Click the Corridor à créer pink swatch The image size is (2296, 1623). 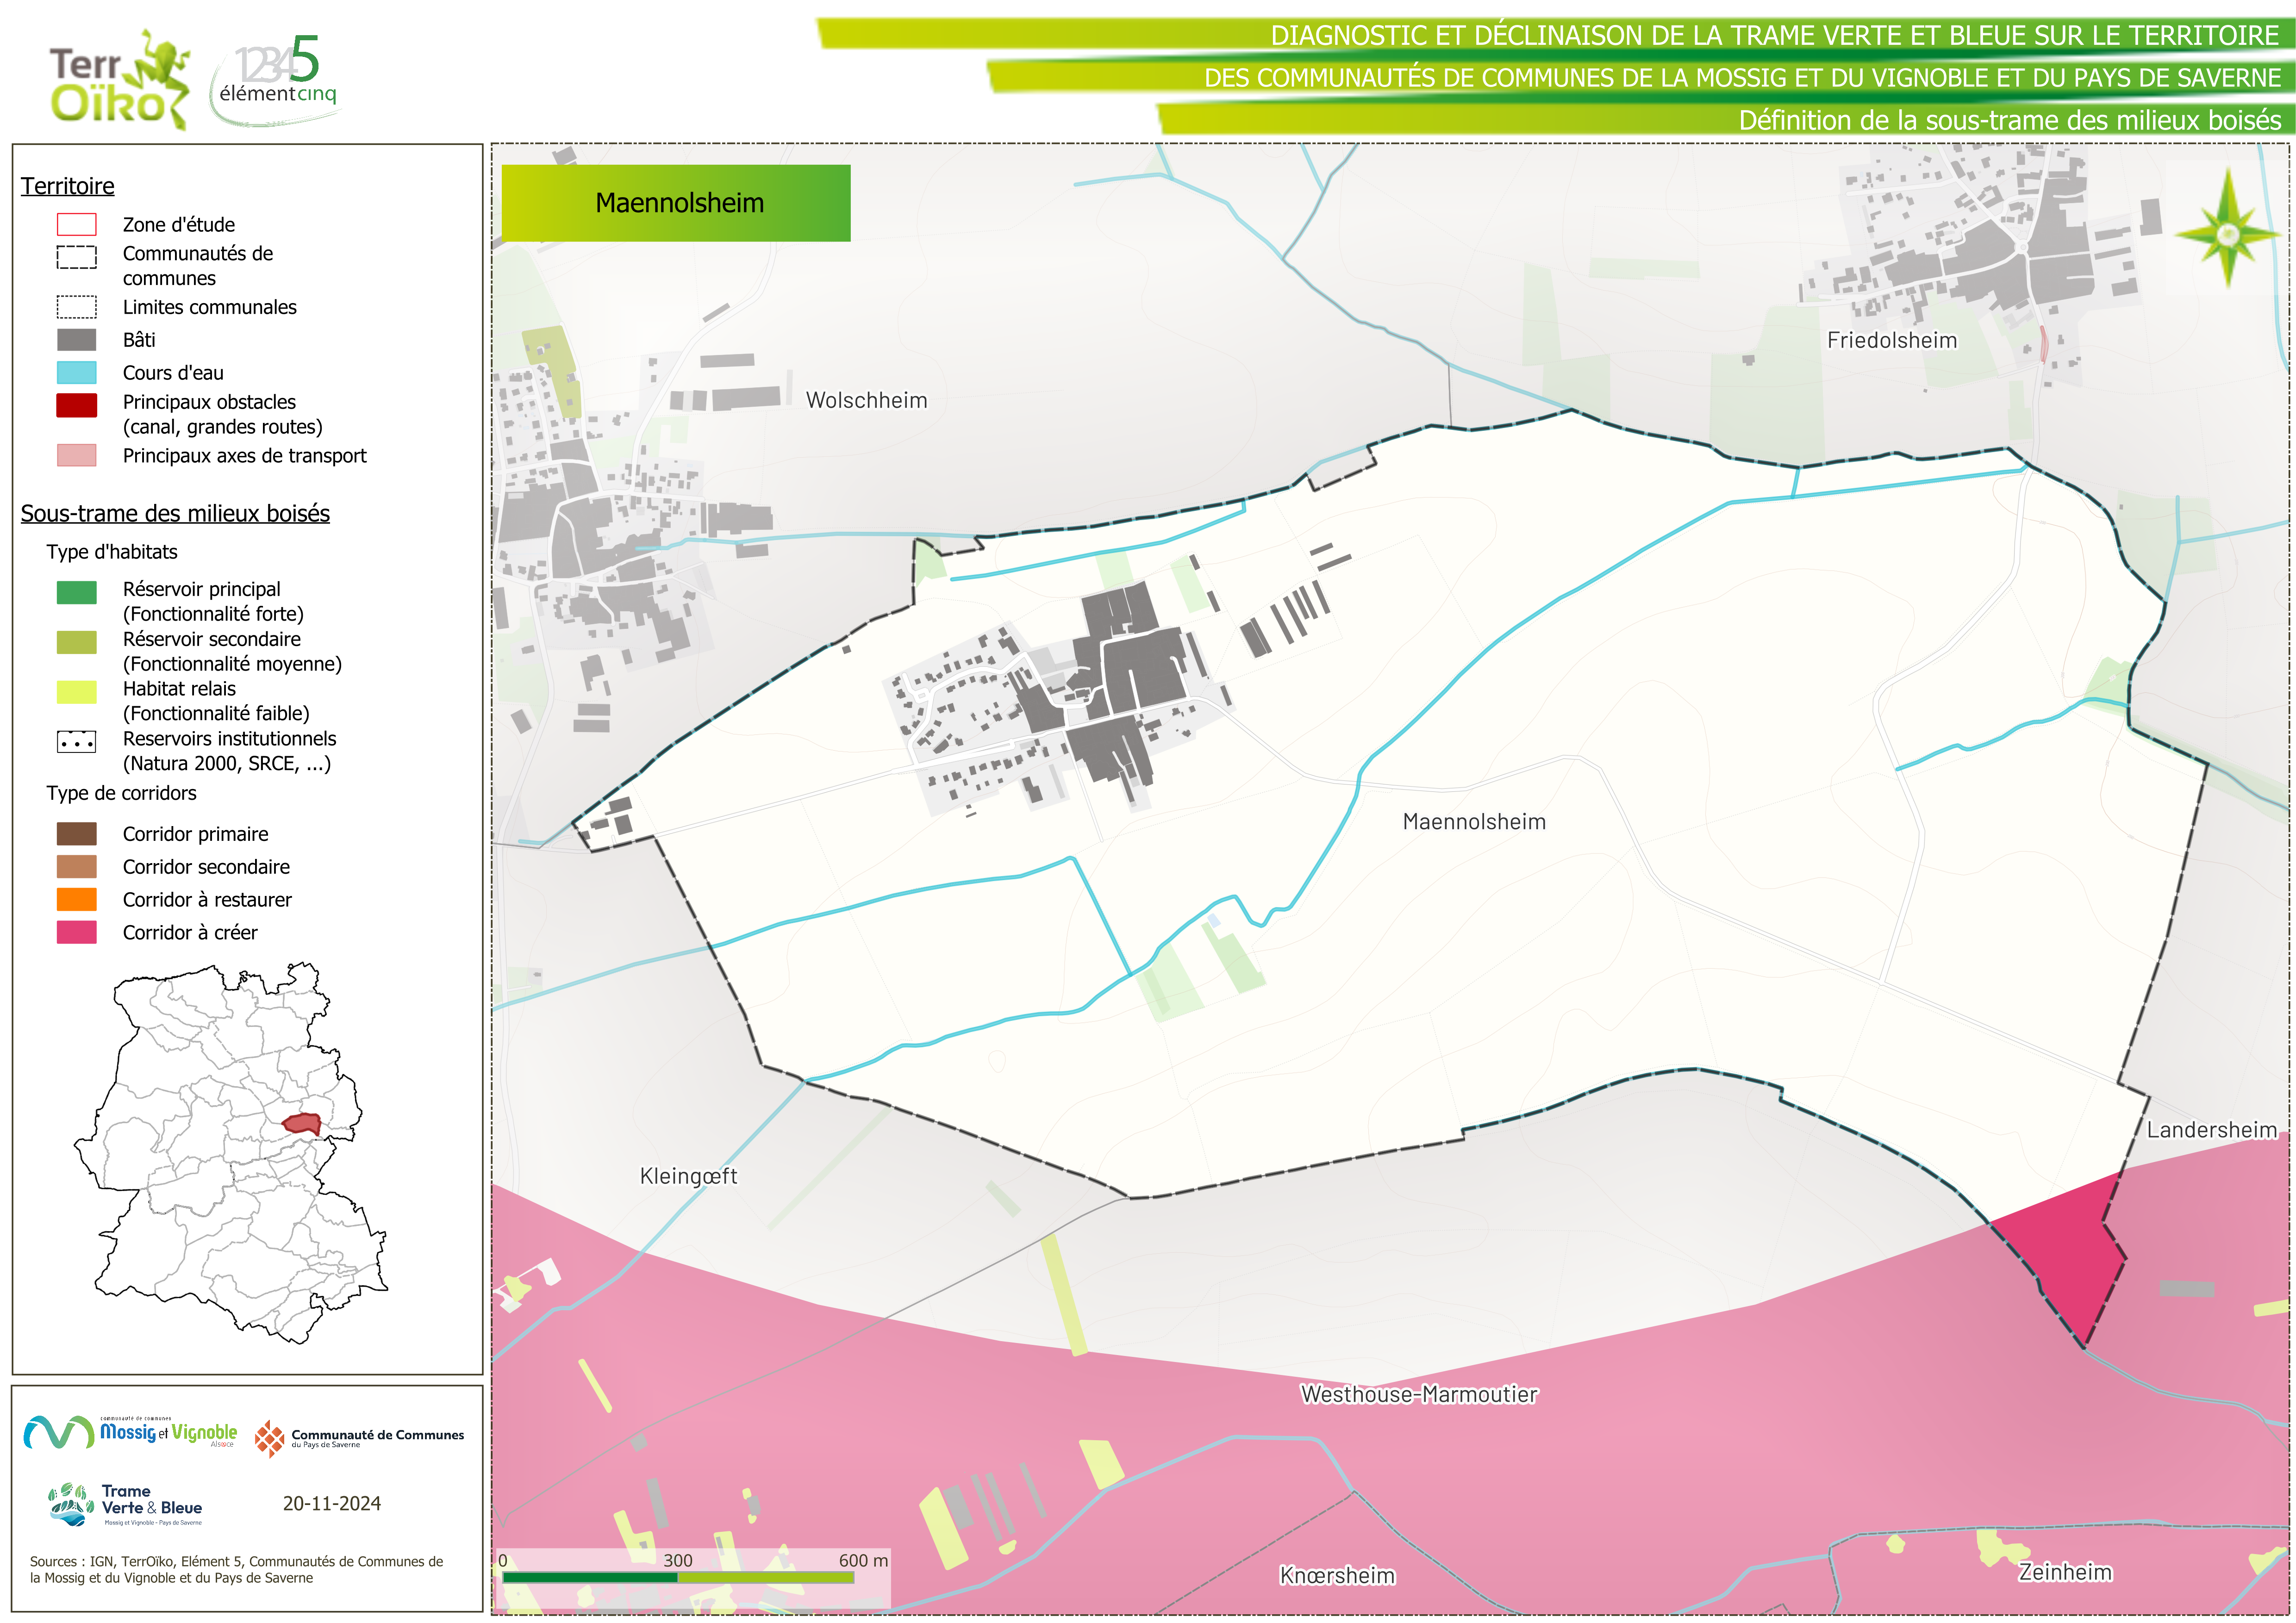tap(77, 932)
